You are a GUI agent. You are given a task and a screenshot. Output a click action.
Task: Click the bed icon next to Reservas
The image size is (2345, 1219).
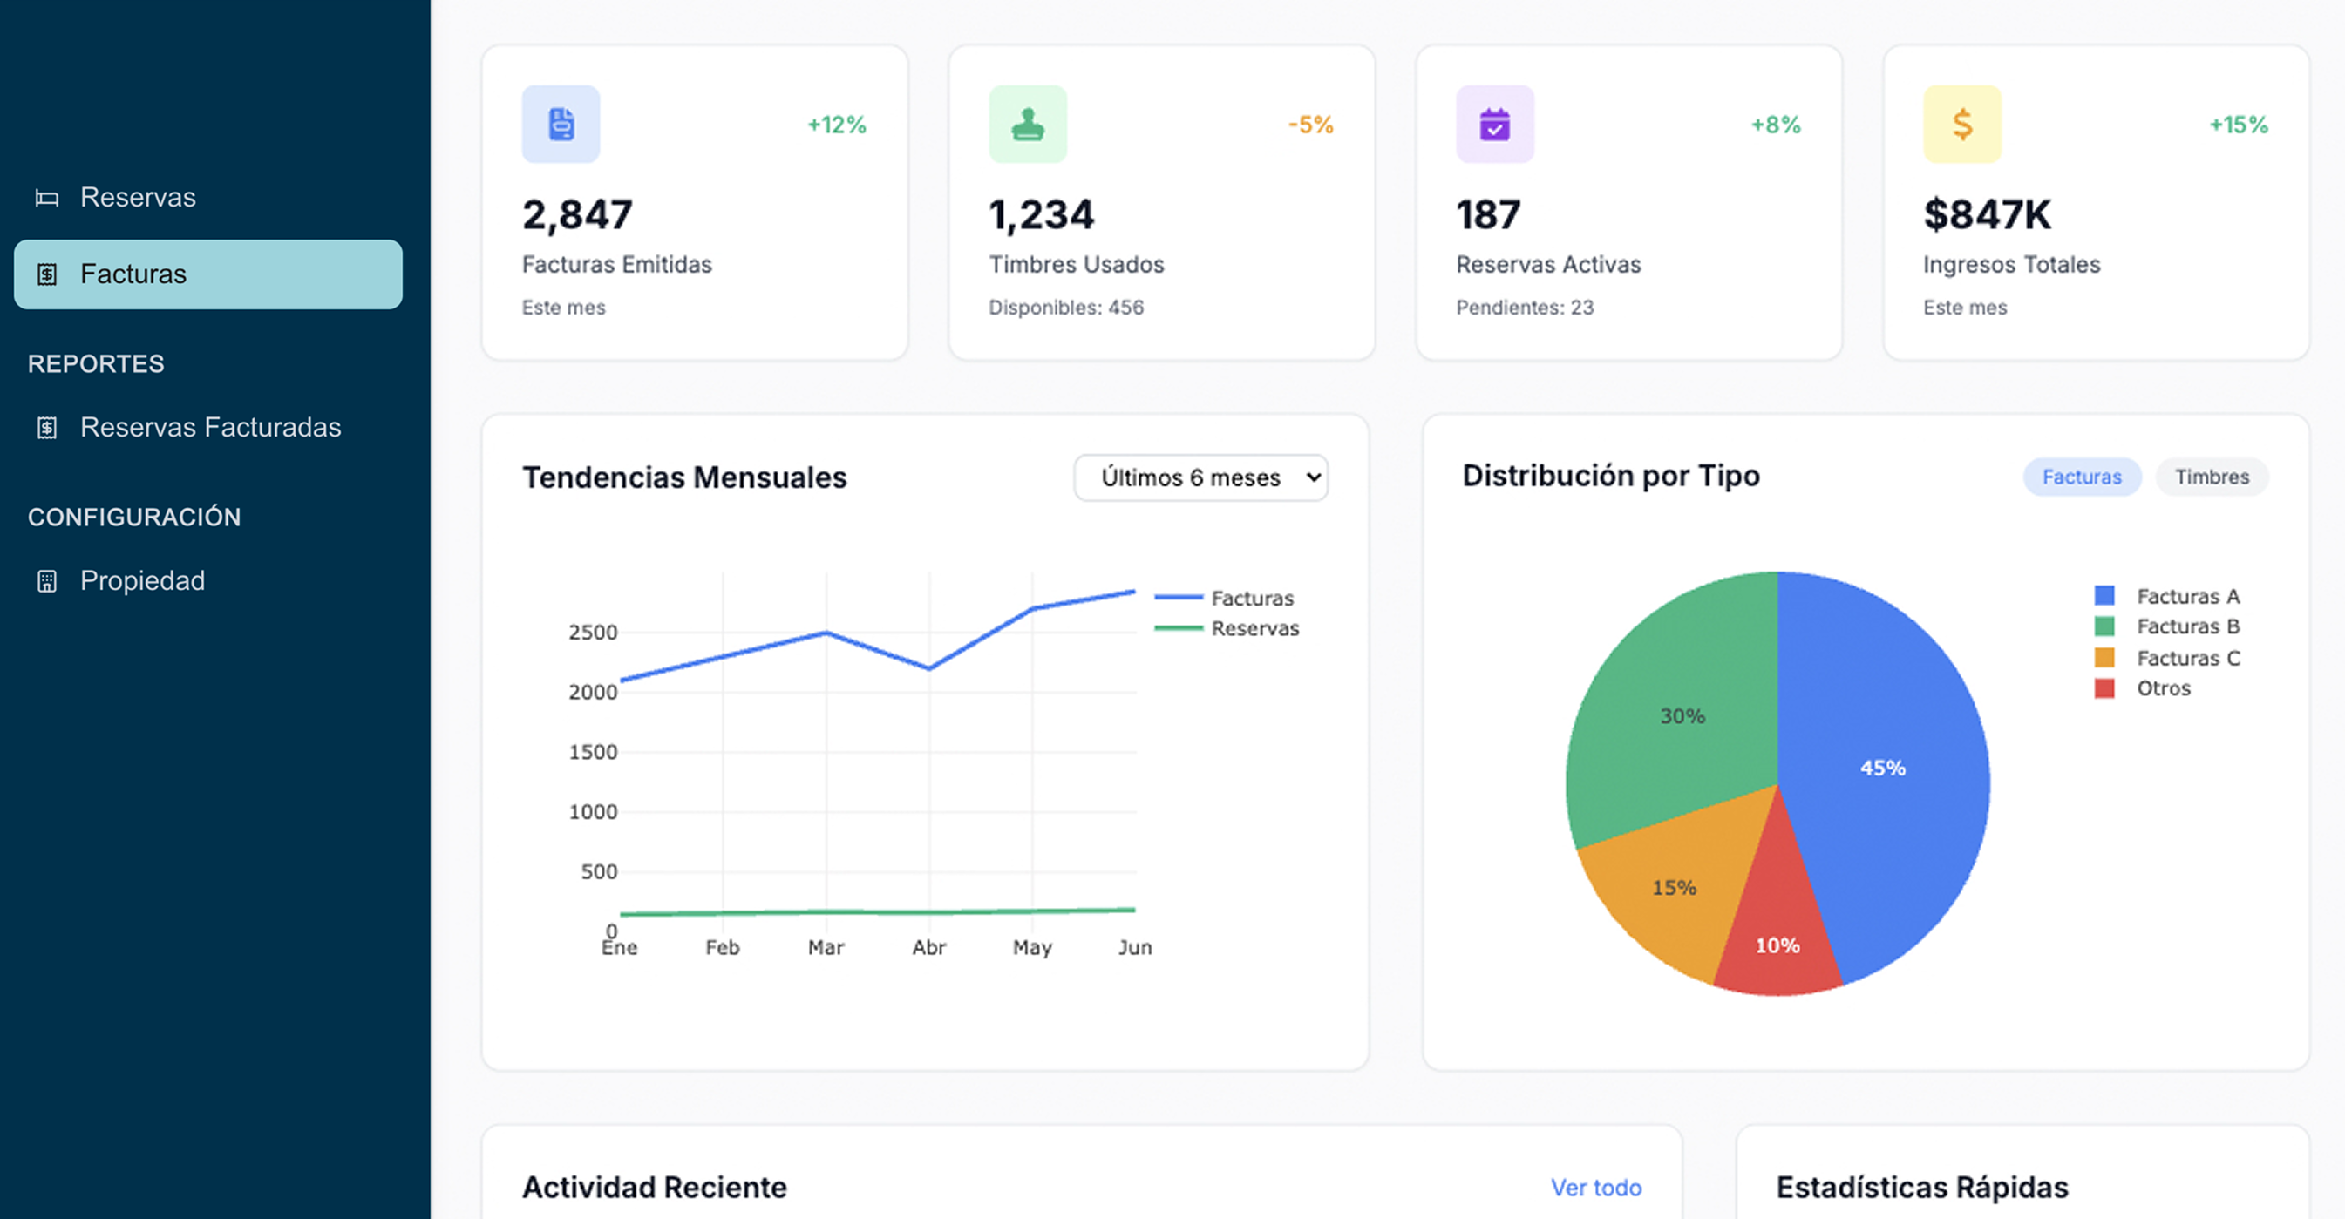click(46, 198)
